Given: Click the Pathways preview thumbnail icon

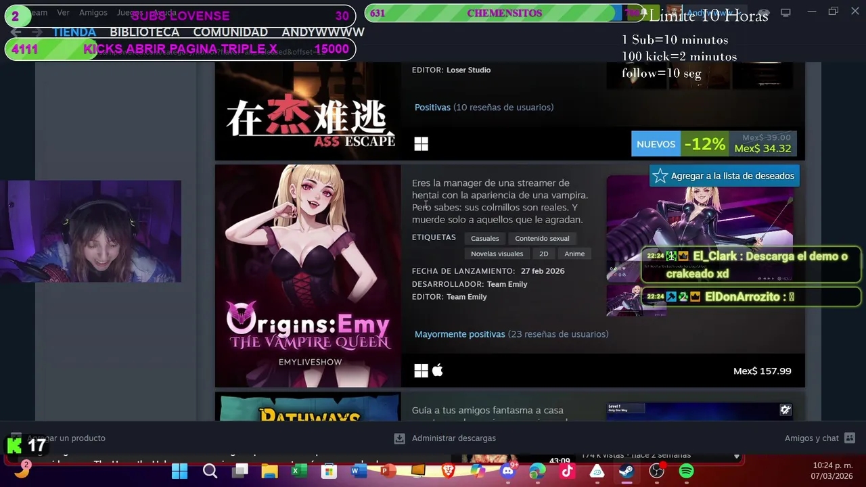Looking at the screenshot, I should [785, 409].
